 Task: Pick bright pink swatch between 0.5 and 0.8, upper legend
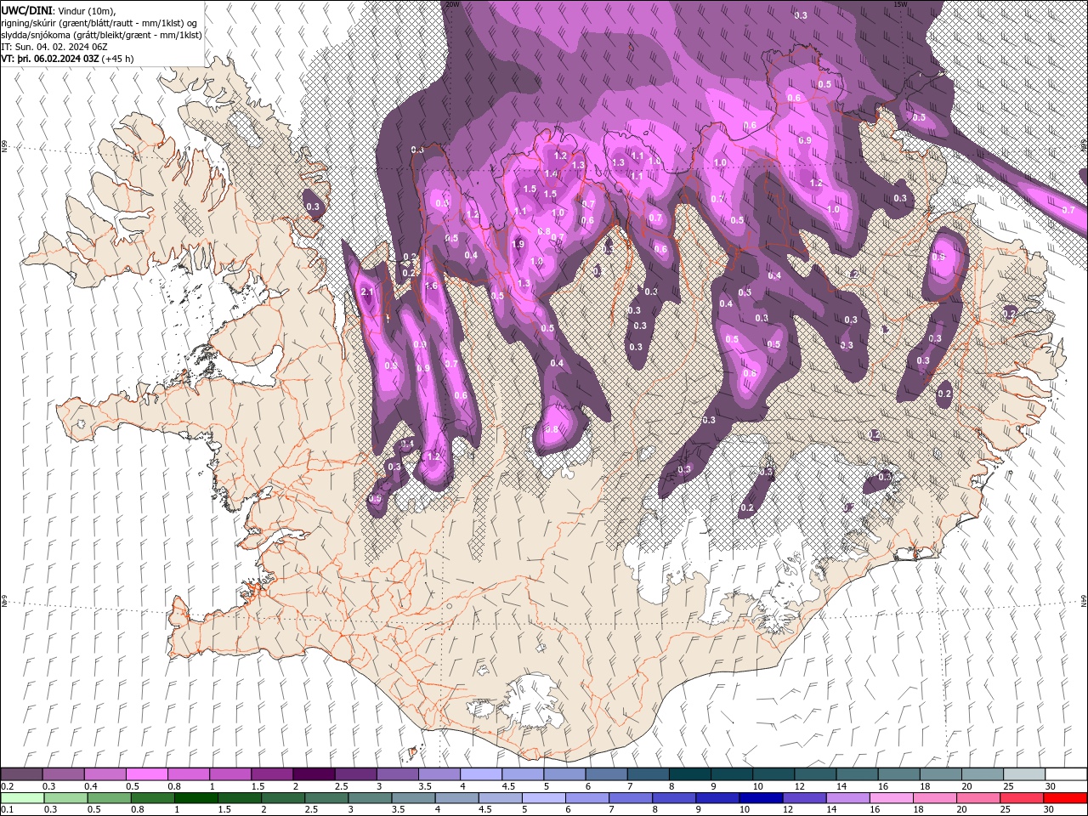point(146,774)
